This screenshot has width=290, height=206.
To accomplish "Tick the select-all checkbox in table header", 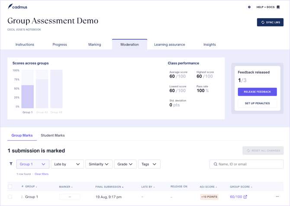I will point(10,187).
